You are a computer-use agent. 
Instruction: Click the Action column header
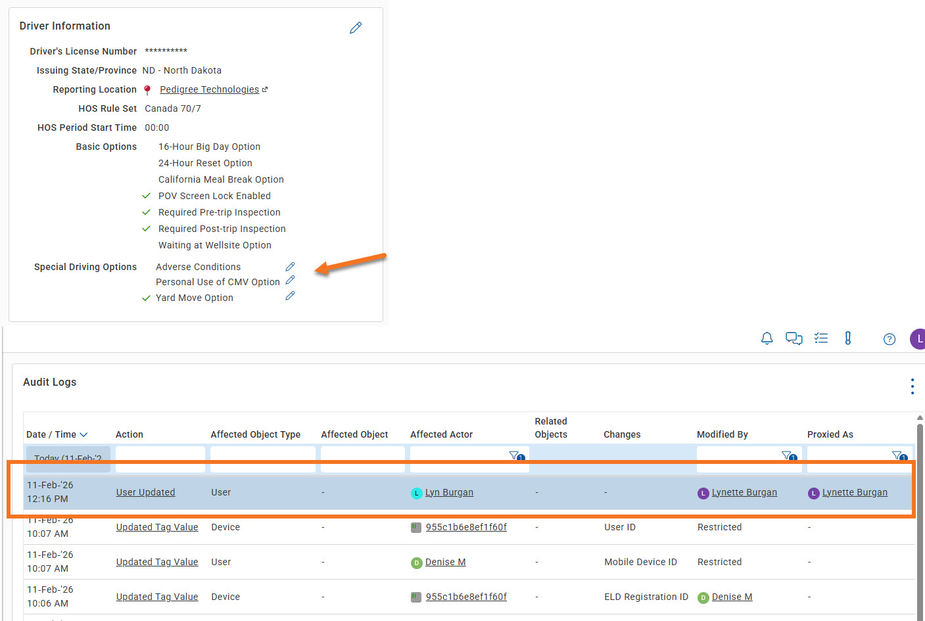(x=130, y=434)
